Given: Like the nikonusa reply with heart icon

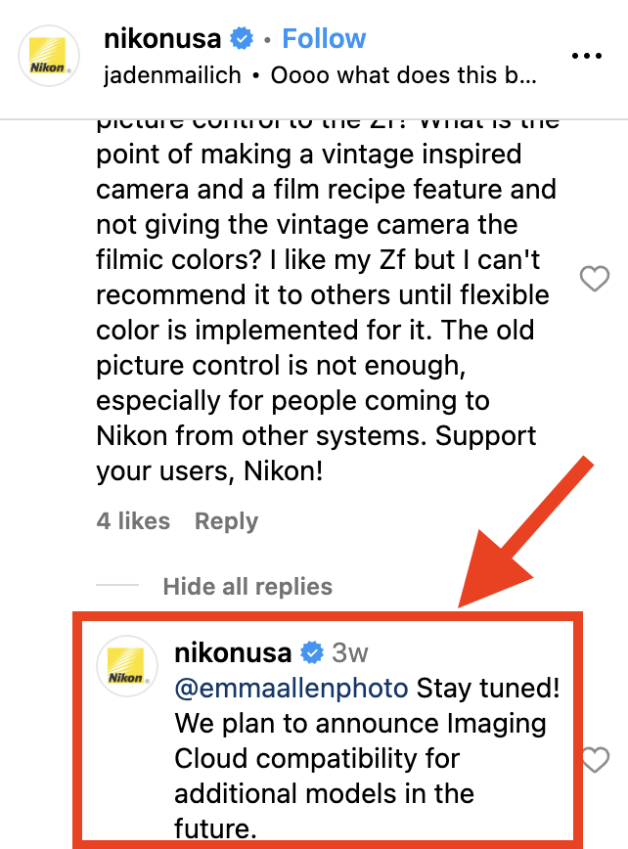Looking at the screenshot, I should (595, 760).
